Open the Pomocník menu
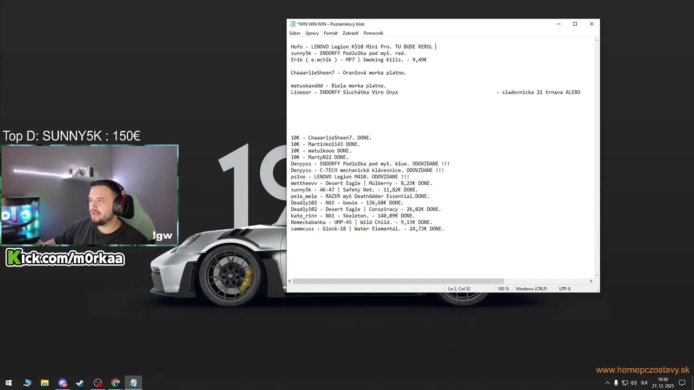Image resolution: width=694 pixels, height=390 pixels. [373, 34]
